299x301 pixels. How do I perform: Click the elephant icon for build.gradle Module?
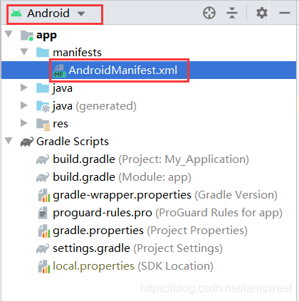[x=43, y=177]
